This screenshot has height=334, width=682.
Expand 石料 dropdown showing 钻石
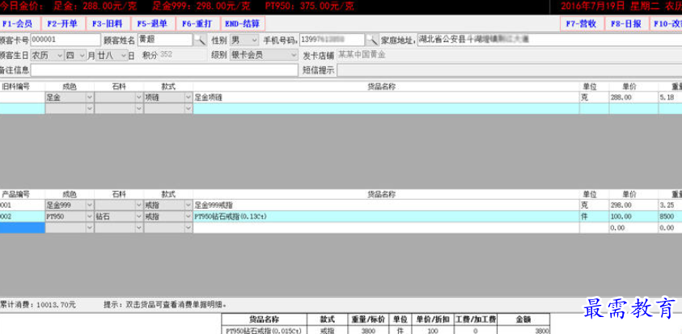pyautogui.click(x=138, y=218)
